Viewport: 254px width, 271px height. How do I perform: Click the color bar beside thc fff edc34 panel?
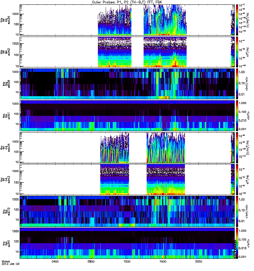coord(237,148)
